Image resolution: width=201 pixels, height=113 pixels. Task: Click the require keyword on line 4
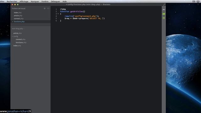[68, 16]
